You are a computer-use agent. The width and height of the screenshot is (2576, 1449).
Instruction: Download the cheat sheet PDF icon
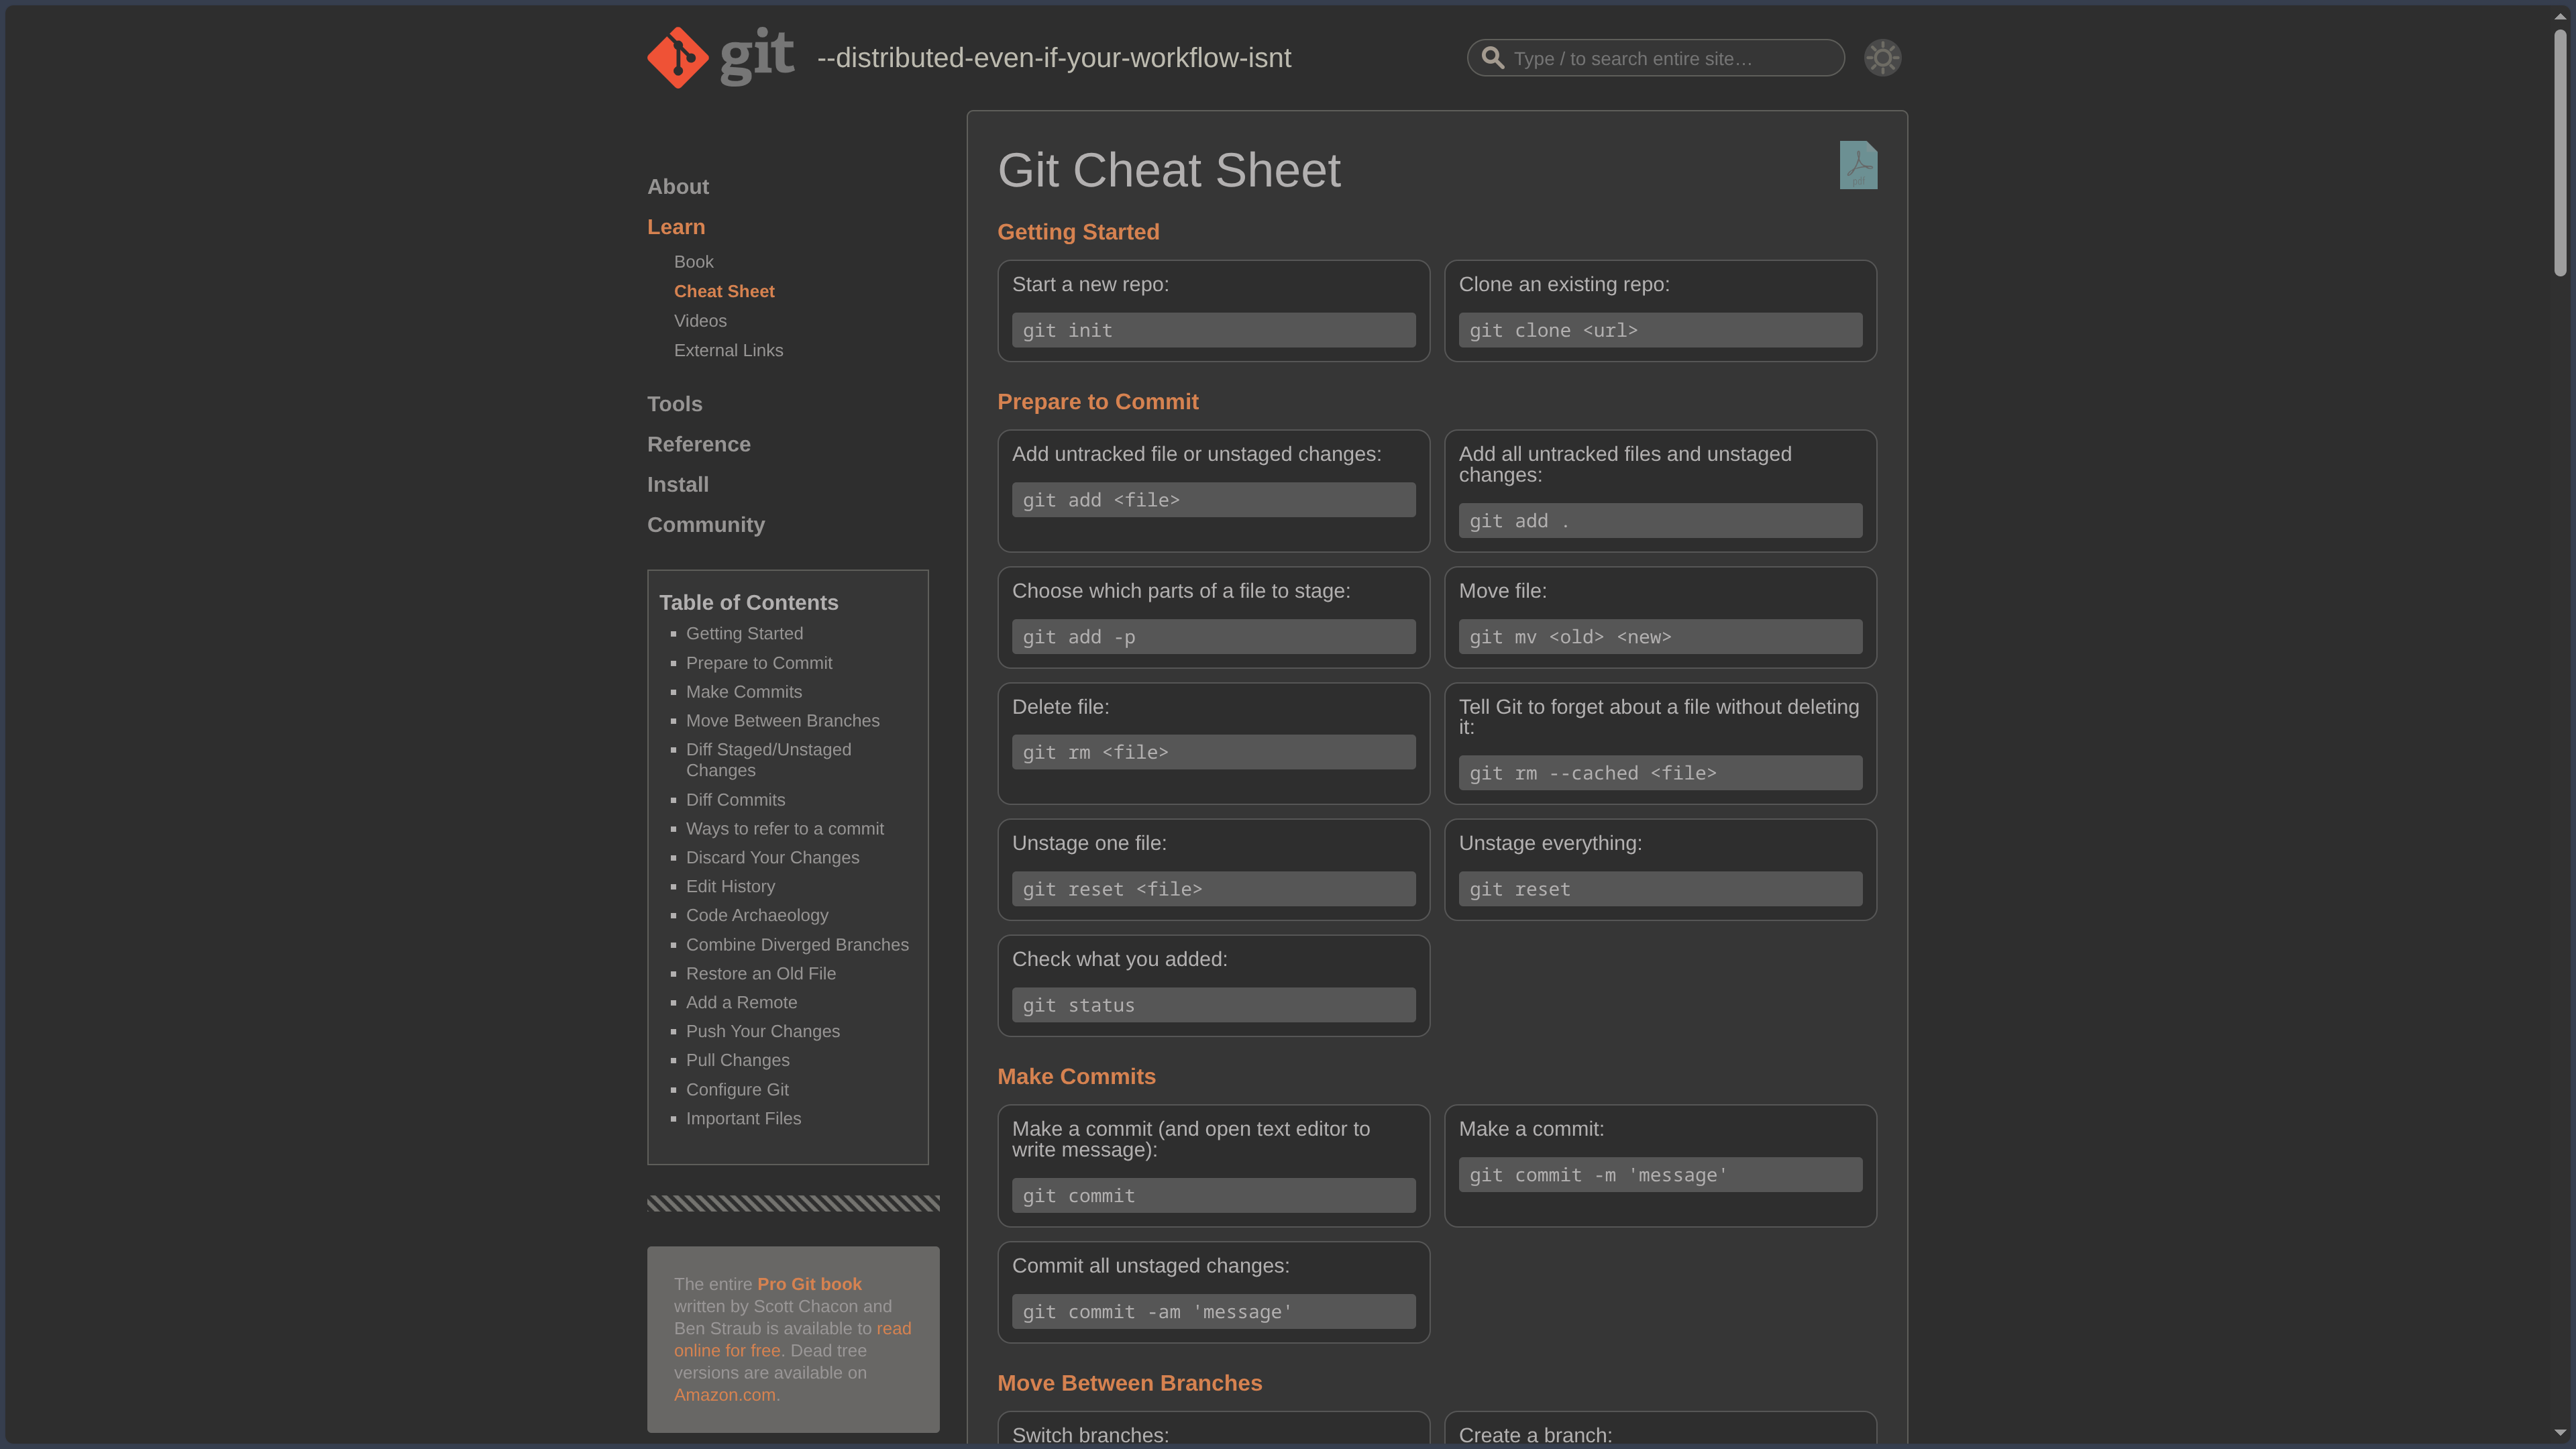tap(1858, 165)
